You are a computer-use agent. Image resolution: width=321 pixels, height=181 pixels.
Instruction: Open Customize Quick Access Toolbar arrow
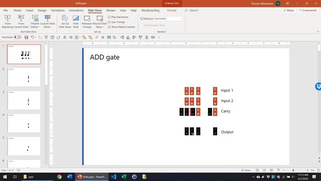tap(159, 37)
